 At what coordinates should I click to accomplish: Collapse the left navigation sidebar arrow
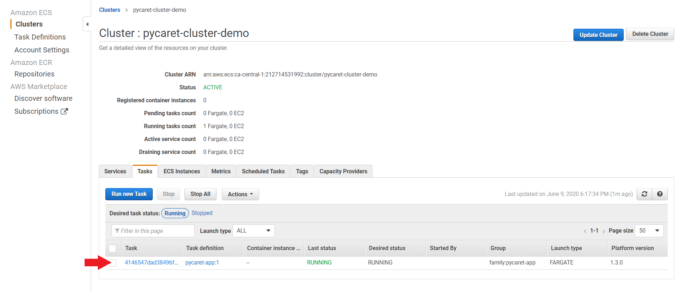coord(87,24)
